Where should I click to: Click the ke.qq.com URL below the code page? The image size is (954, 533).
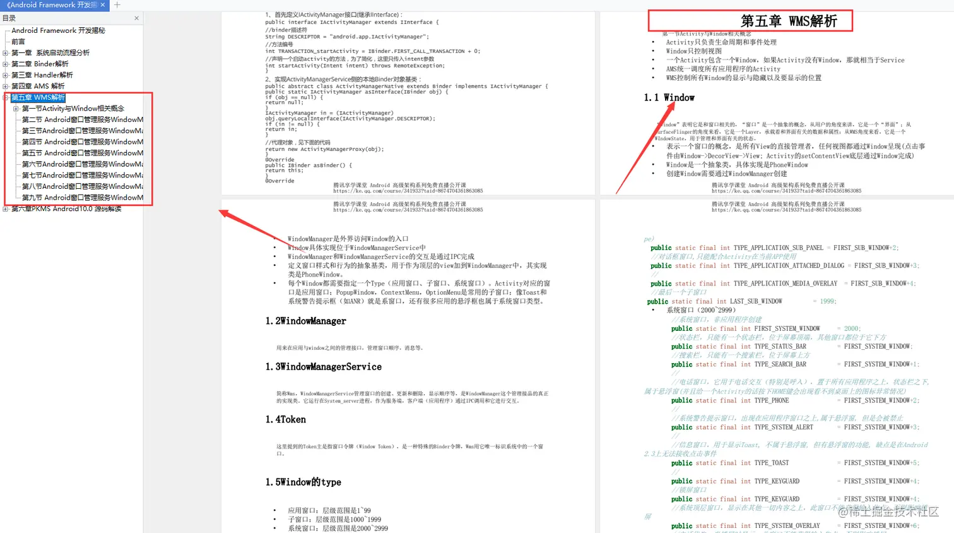click(x=408, y=191)
